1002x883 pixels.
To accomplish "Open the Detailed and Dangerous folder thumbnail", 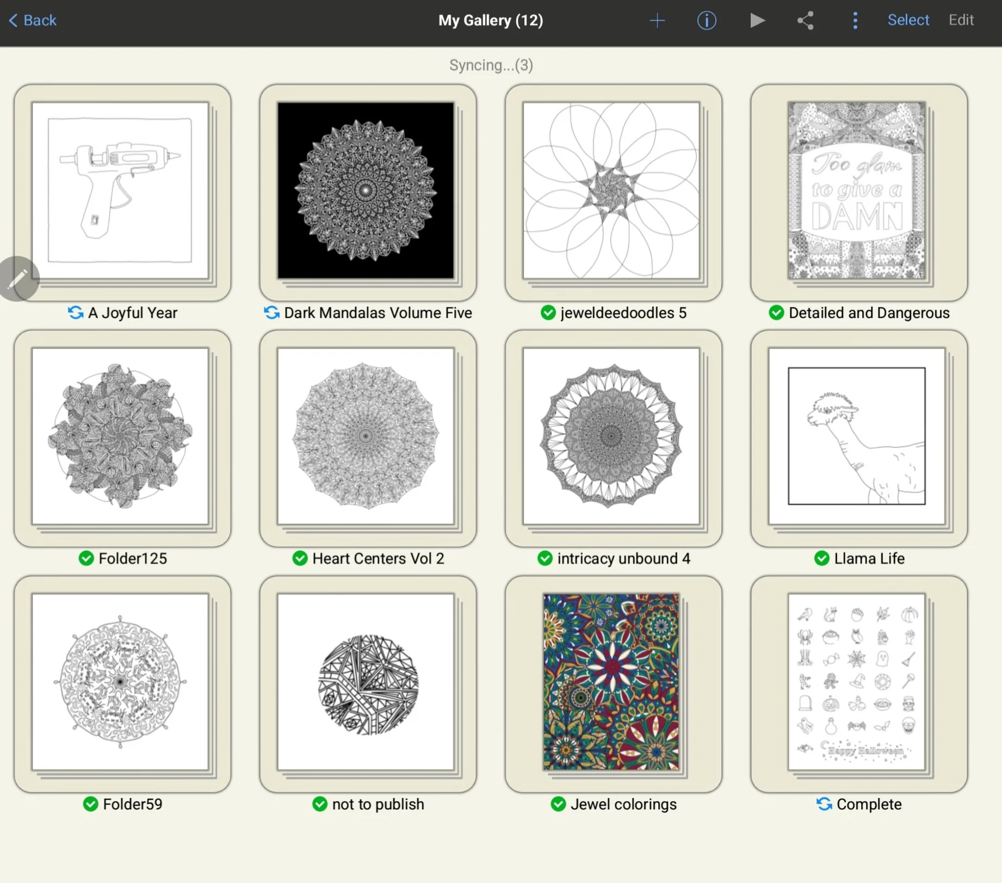I will (x=859, y=193).
